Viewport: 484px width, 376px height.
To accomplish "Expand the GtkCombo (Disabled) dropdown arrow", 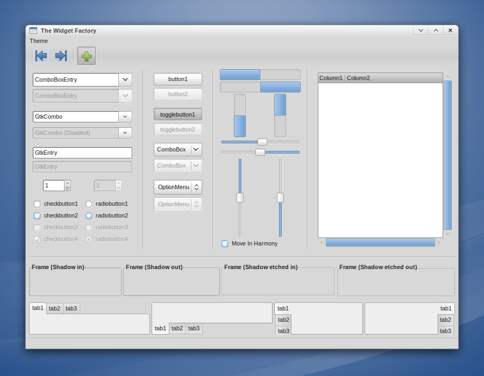I will click(125, 133).
